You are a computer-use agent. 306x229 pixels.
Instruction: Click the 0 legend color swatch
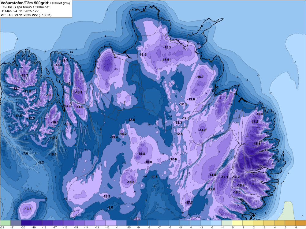point(237,223)
